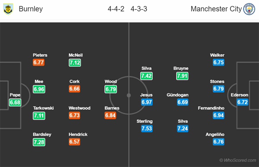Click the Burnley club crest icon
The height and width of the screenshot is (167, 259).
[x=8, y=9]
